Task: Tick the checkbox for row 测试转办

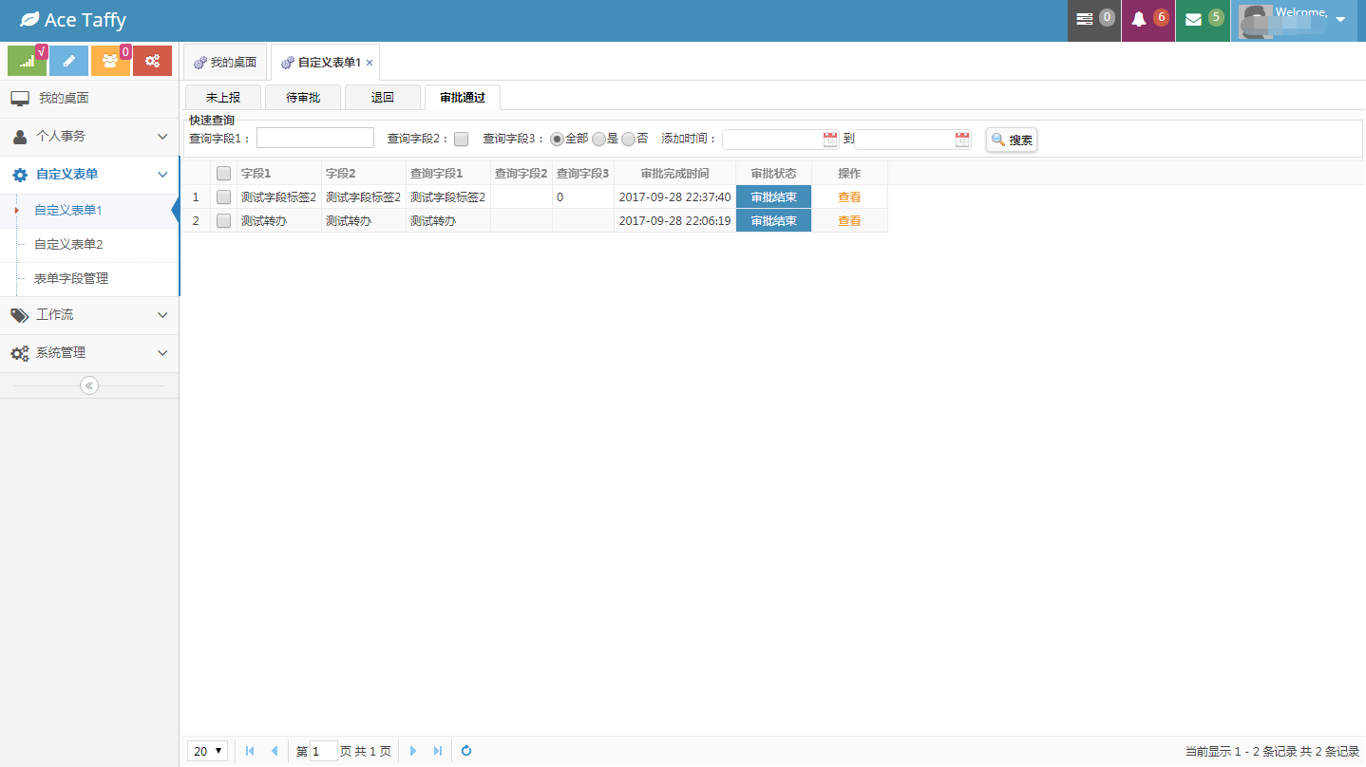Action: (x=223, y=220)
